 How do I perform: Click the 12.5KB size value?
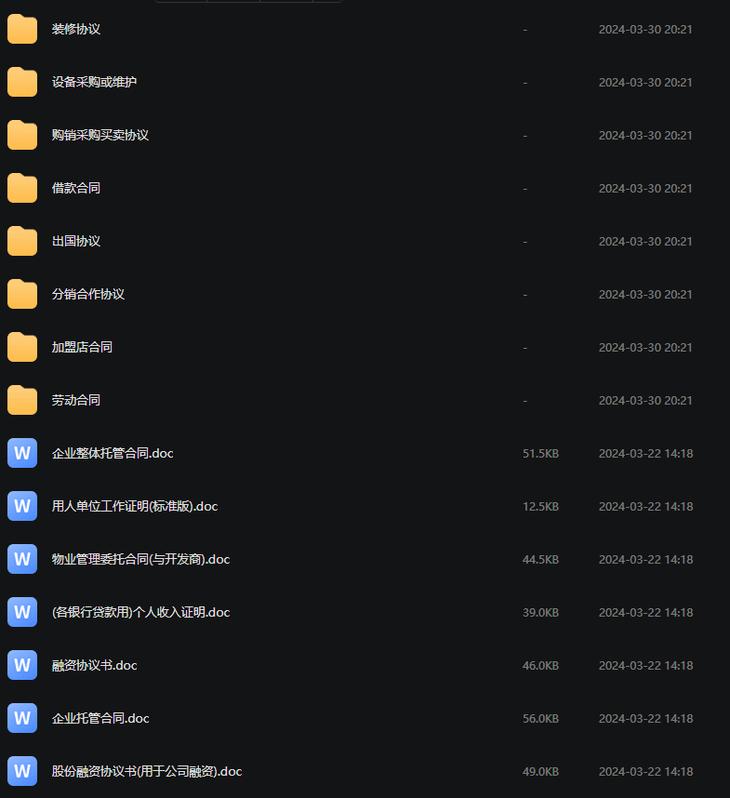point(541,506)
